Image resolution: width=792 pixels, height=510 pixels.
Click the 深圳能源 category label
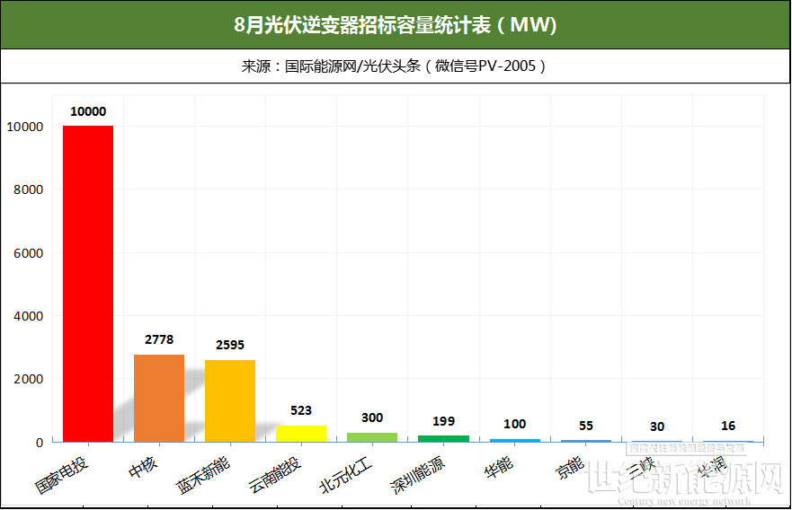pyautogui.click(x=417, y=475)
